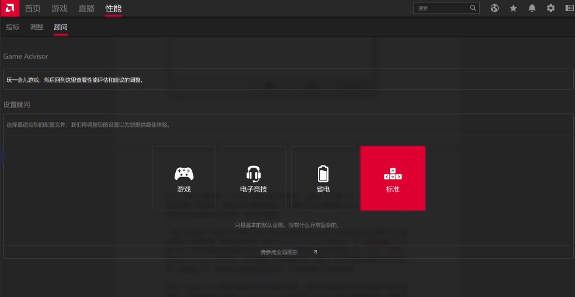Open the 调整 sub-tab
The width and height of the screenshot is (575, 297).
37,27
